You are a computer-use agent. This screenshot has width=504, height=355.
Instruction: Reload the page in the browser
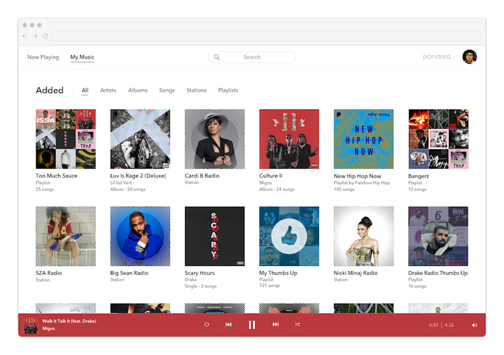[x=45, y=36]
